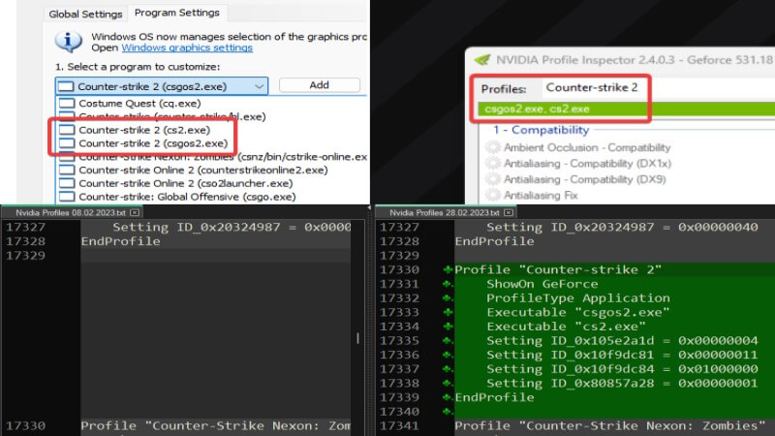Click the NVIDIA Profile Inspector logo icon
Screen dimensions: 775x436
click(x=481, y=57)
